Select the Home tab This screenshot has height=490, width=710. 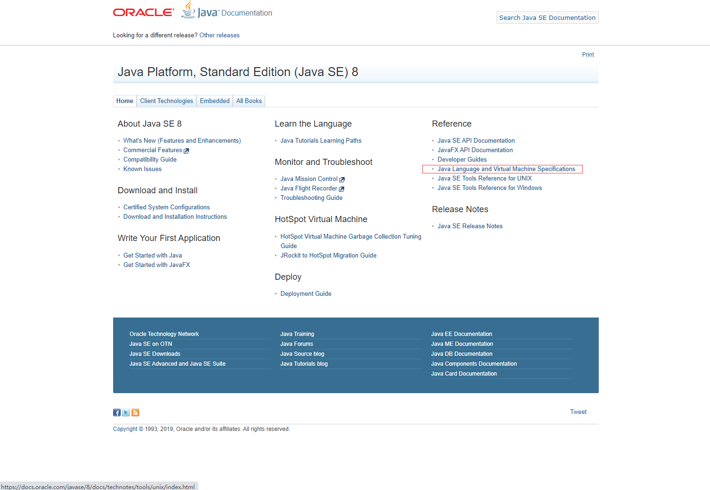125,101
